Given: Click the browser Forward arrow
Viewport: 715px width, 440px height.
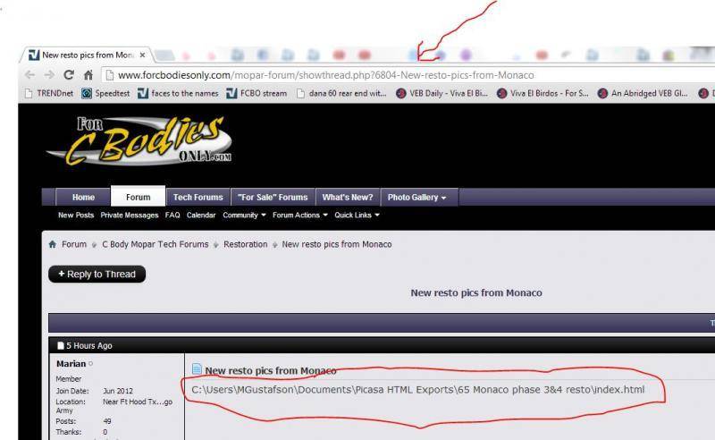Looking at the screenshot, I should [x=48, y=75].
